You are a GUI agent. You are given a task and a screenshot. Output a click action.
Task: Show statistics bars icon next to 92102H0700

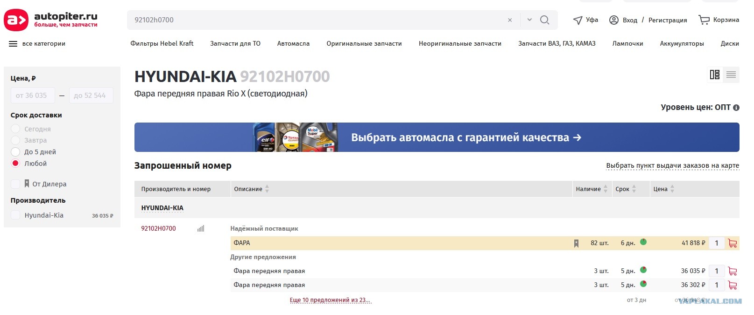point(201,229)
